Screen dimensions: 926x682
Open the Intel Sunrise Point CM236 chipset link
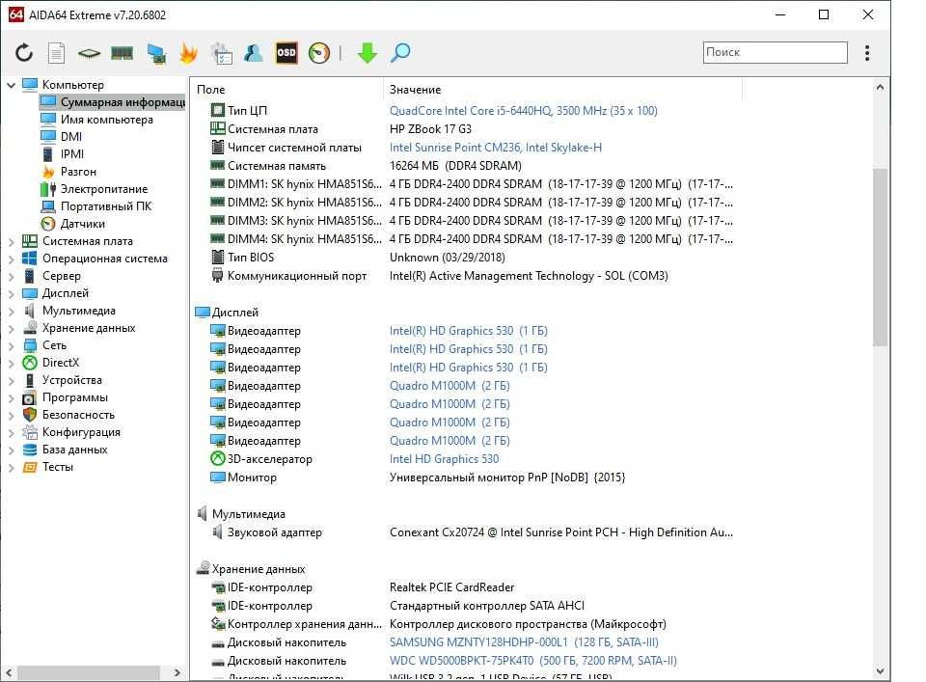coord(496,148)
